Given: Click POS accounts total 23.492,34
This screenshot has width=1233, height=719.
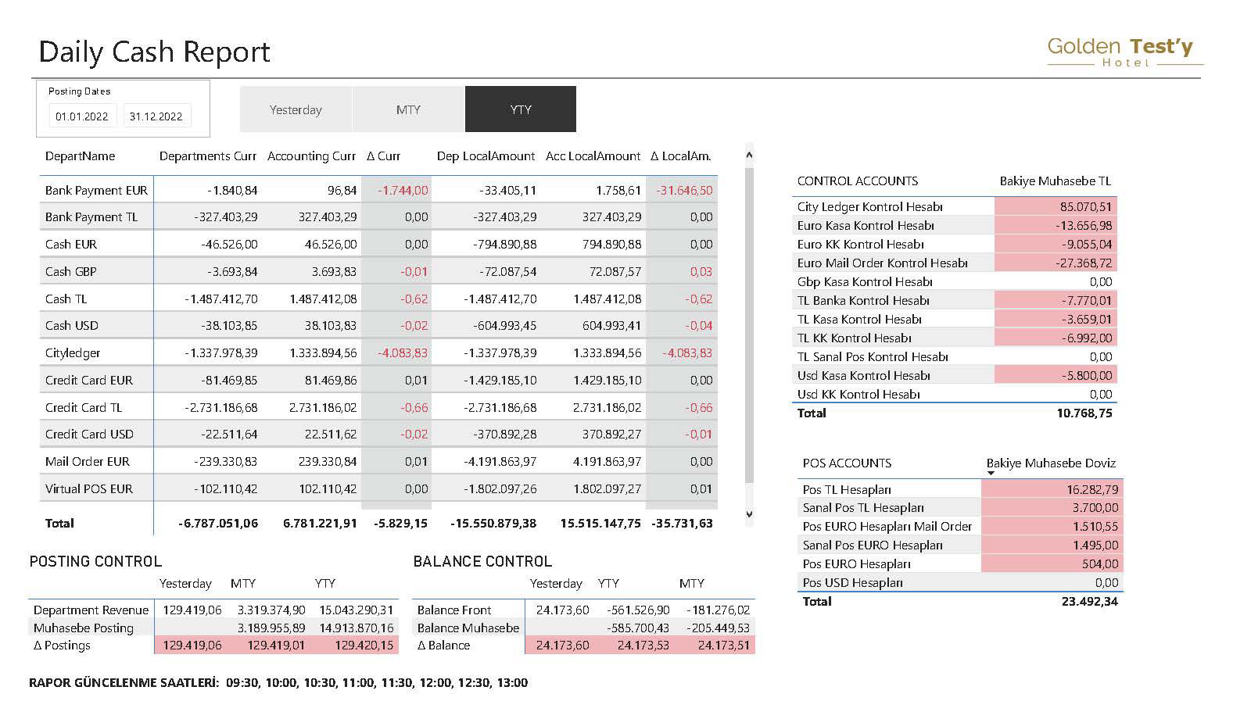Looking at the screenshot, I should (x=1090, y=602).
